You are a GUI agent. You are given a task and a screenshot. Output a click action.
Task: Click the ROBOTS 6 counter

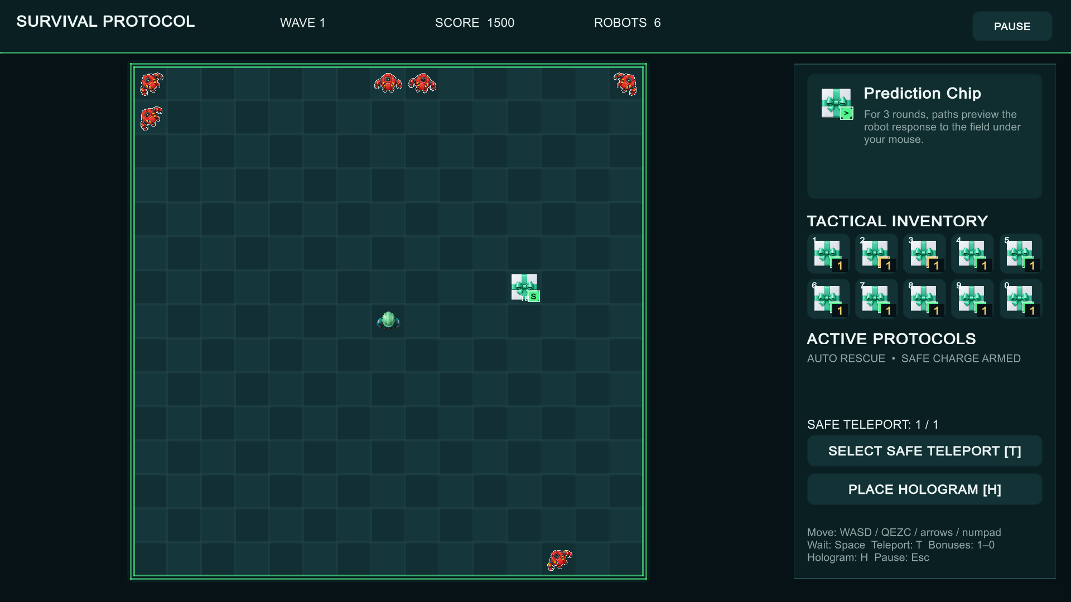pyautogui.click(x=627, y=23)
